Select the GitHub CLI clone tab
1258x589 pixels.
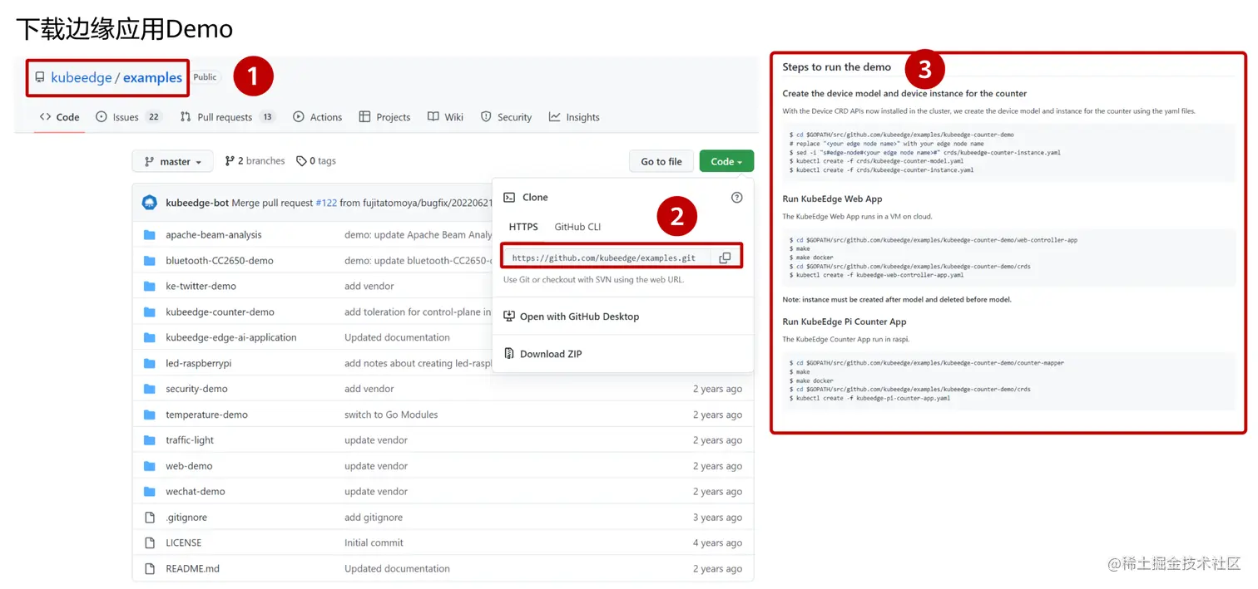pos(577,227)
